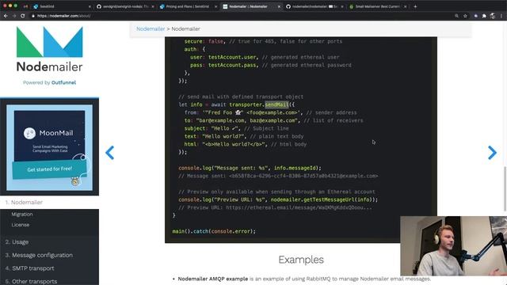Open the Outfunnel link
This screenshot has width=507, height=285.
[63, 82]
